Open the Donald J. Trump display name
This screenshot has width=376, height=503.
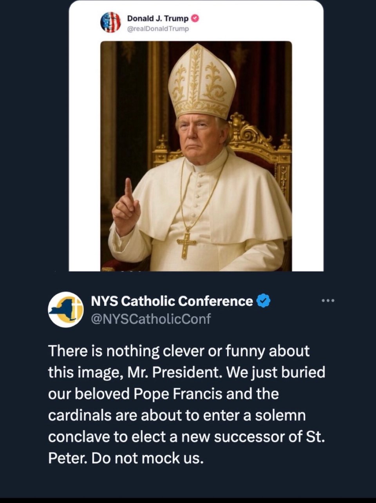coord(157,18)
